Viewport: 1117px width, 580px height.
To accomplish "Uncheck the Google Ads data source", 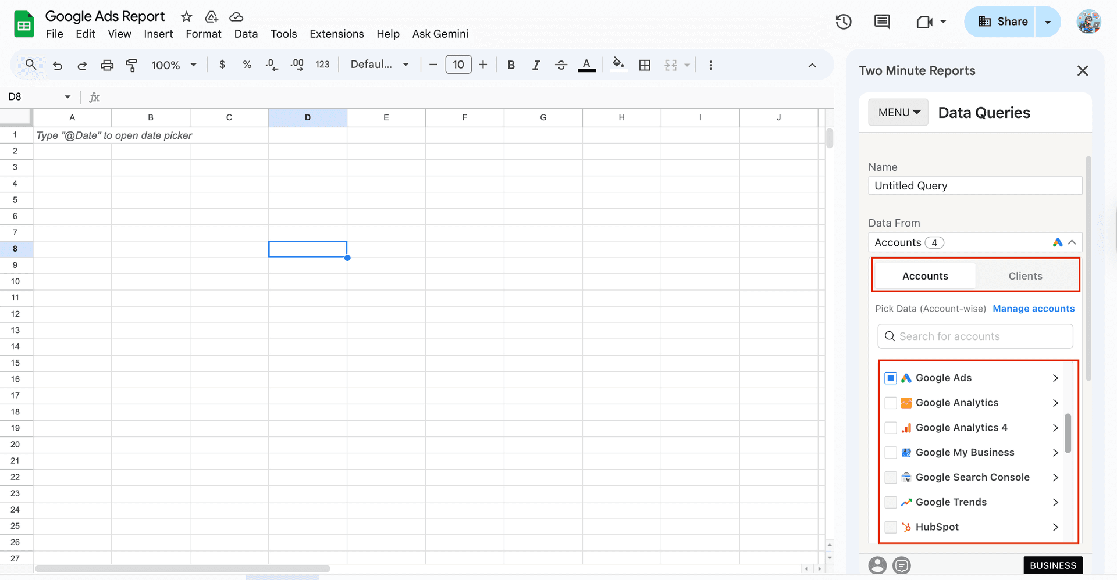I will pos(890,378).
